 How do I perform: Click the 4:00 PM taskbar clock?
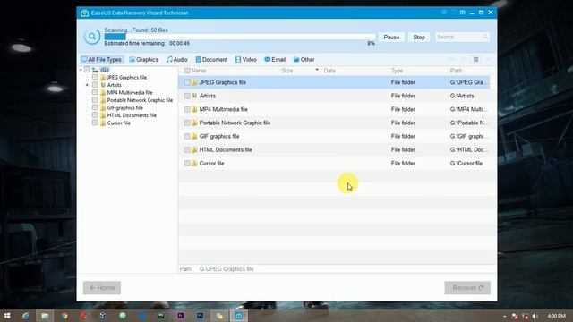tap(557, 316)
